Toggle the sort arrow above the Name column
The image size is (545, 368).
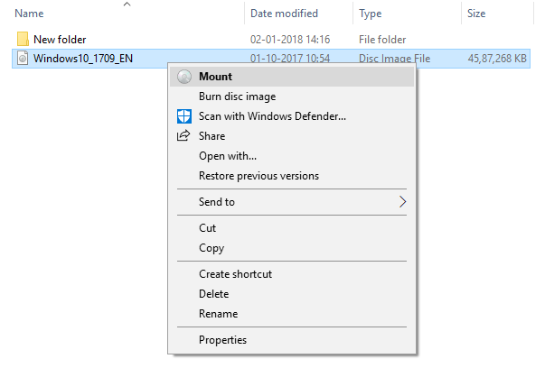tap(127, 4)
